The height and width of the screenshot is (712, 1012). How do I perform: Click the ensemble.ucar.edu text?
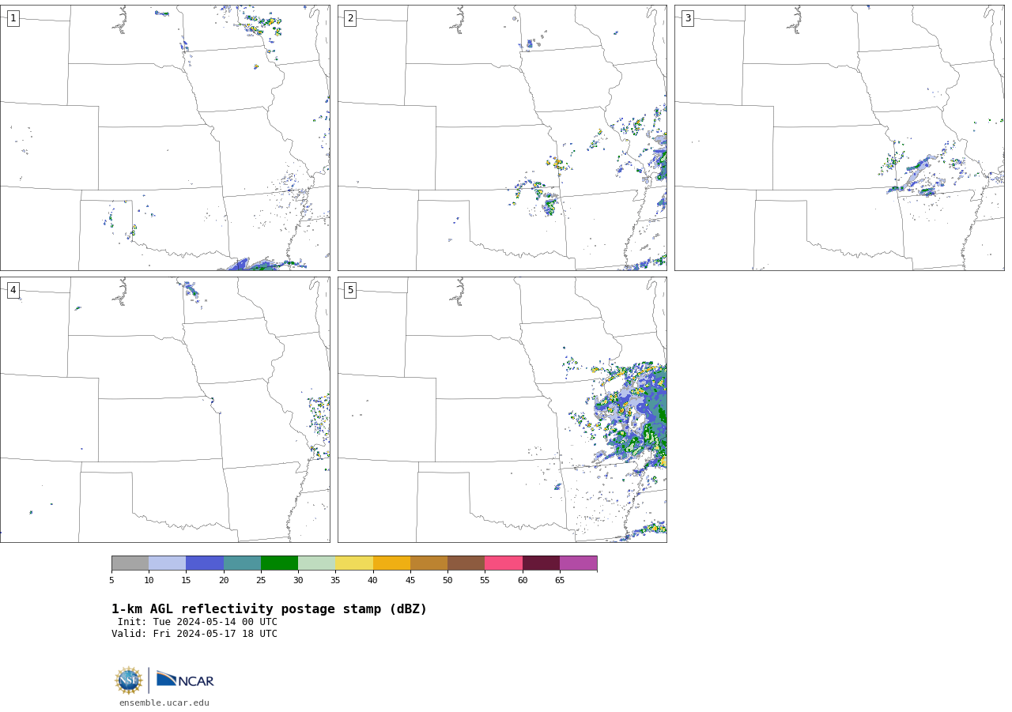(x=164, y=703)
